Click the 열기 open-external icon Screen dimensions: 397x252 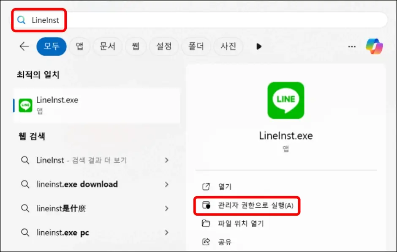pyautogui.click(x=206, y=186)
